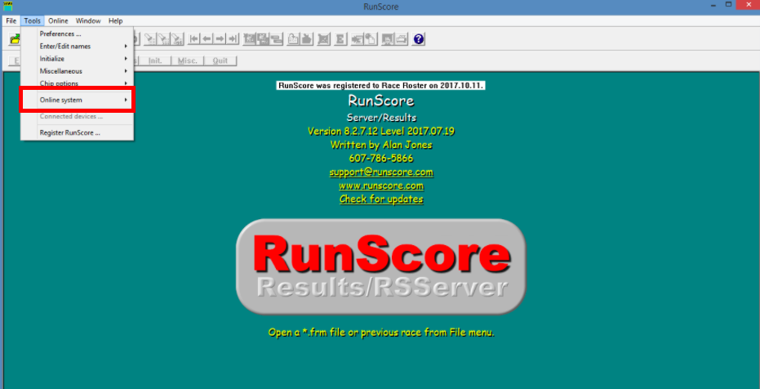Image resolution: width=760 pixels, height=389 pixels.
Task: Expand the Miscellaneous submenu
Action: (61, 71)
